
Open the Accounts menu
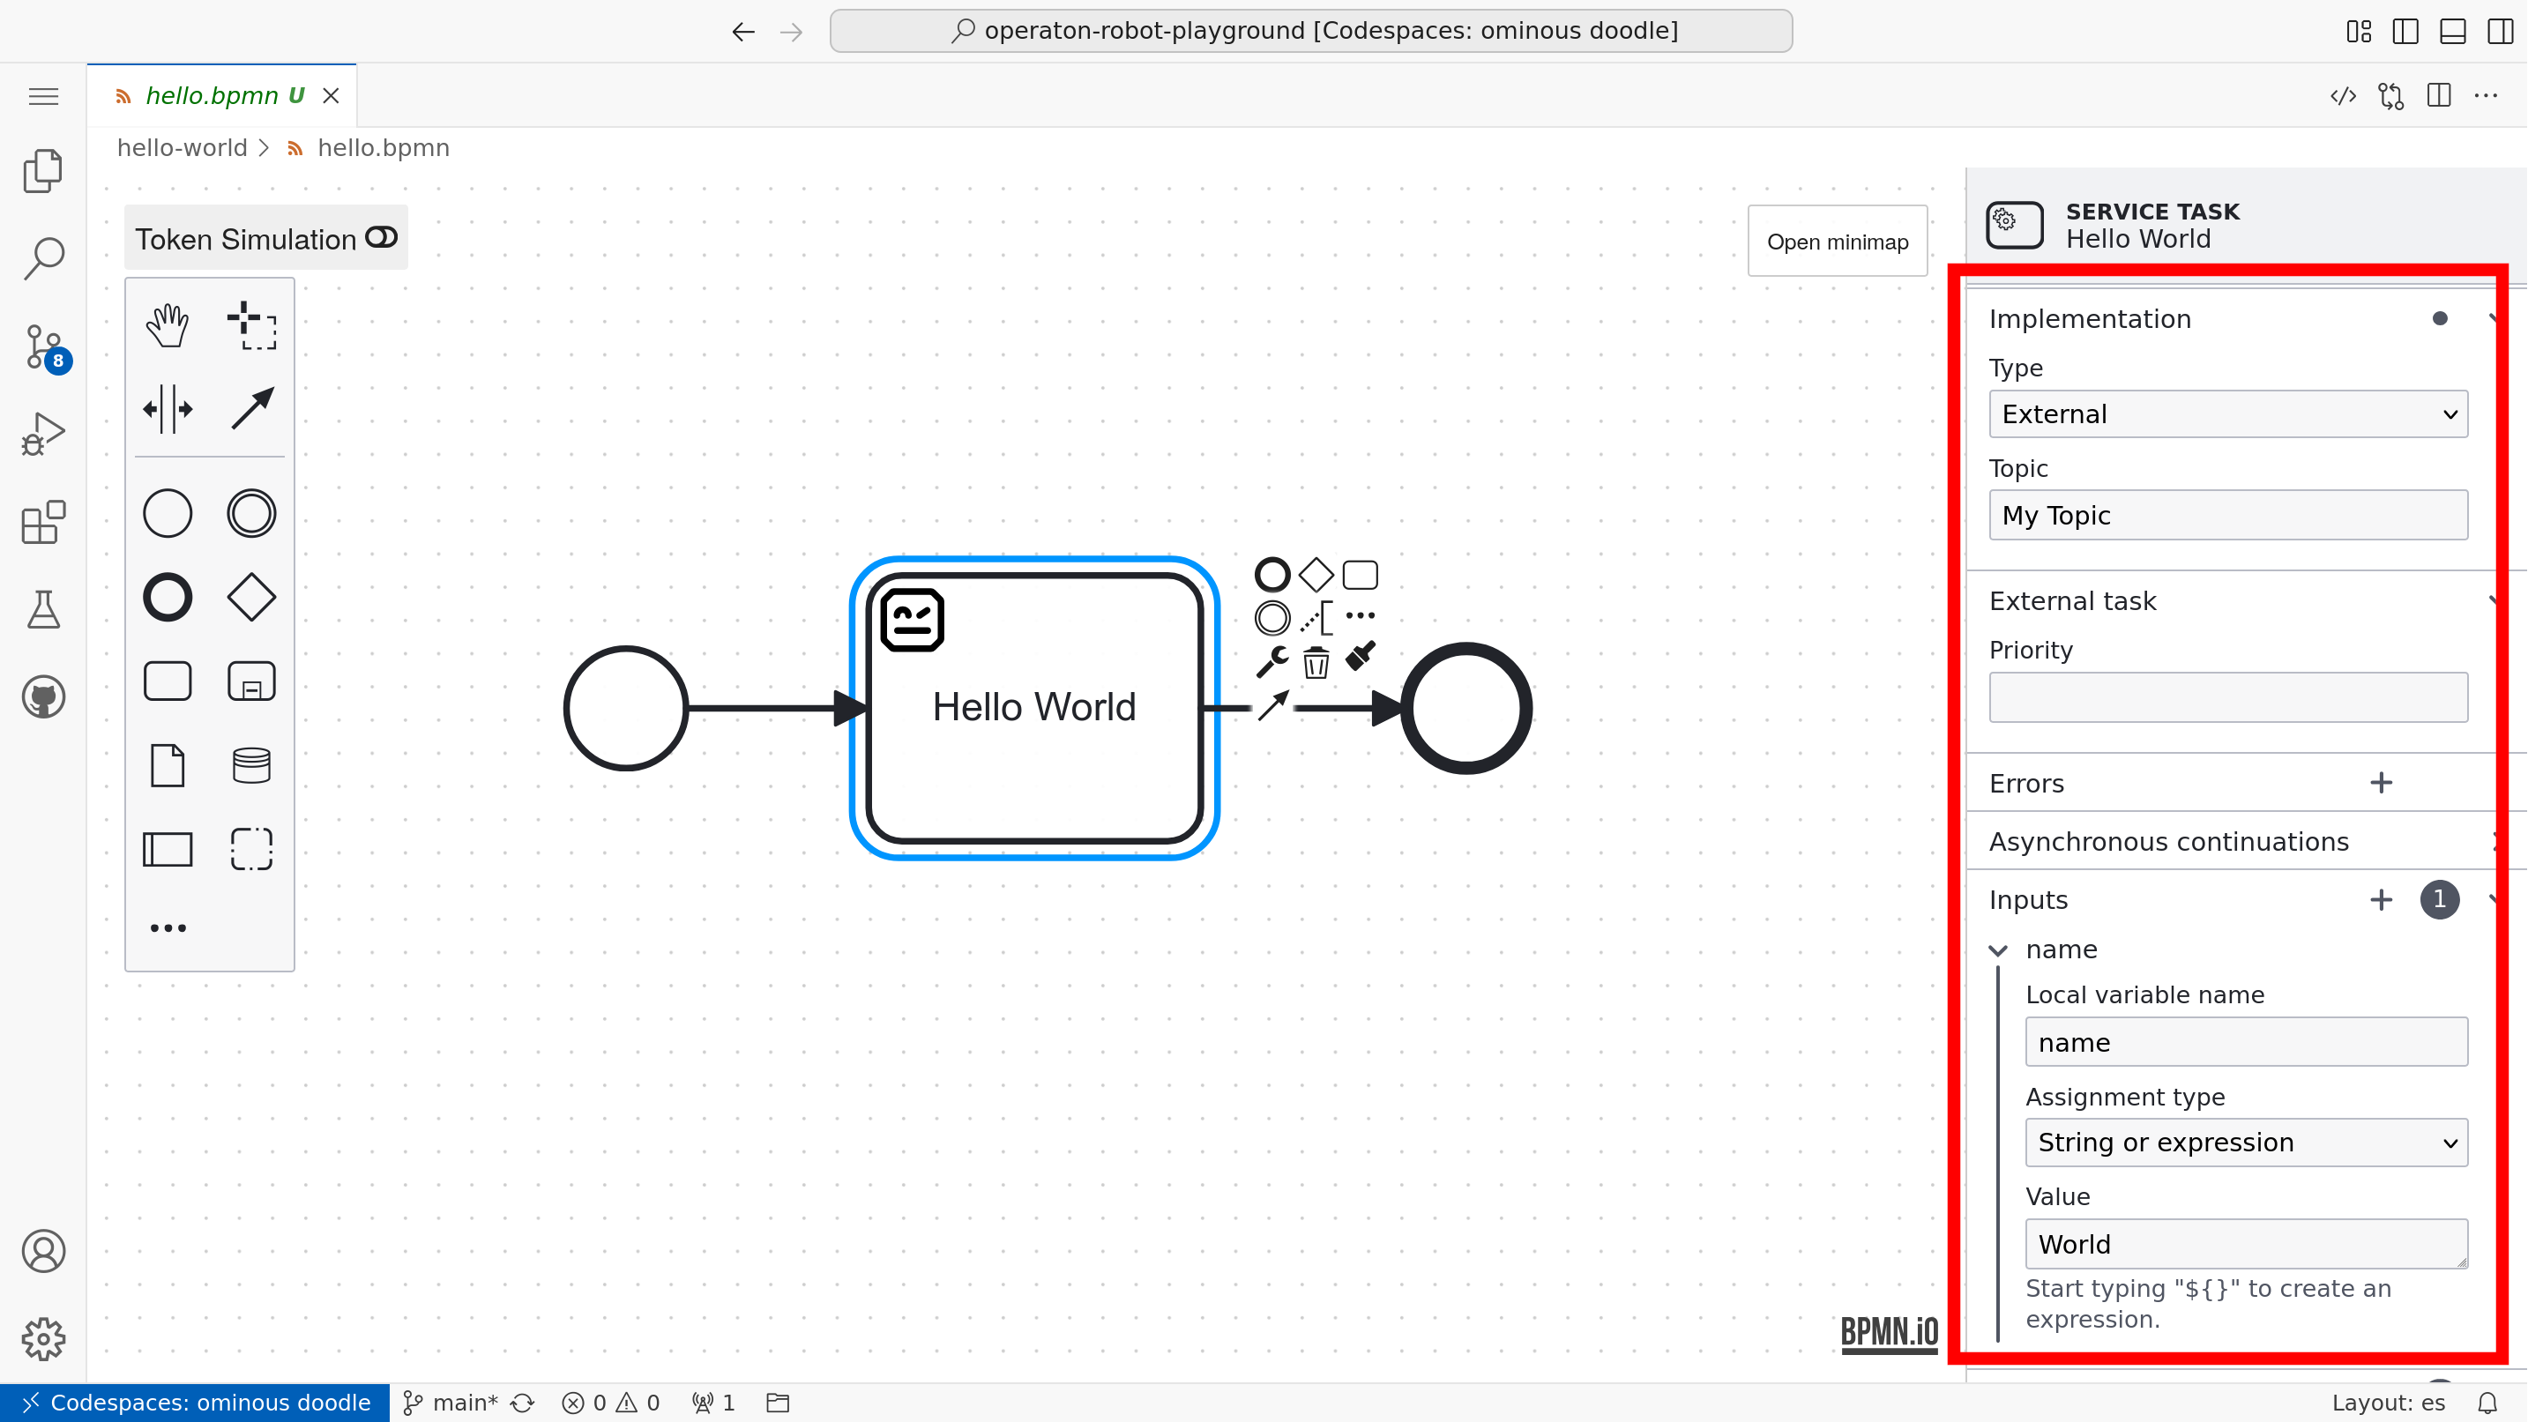click(43, 1251)
